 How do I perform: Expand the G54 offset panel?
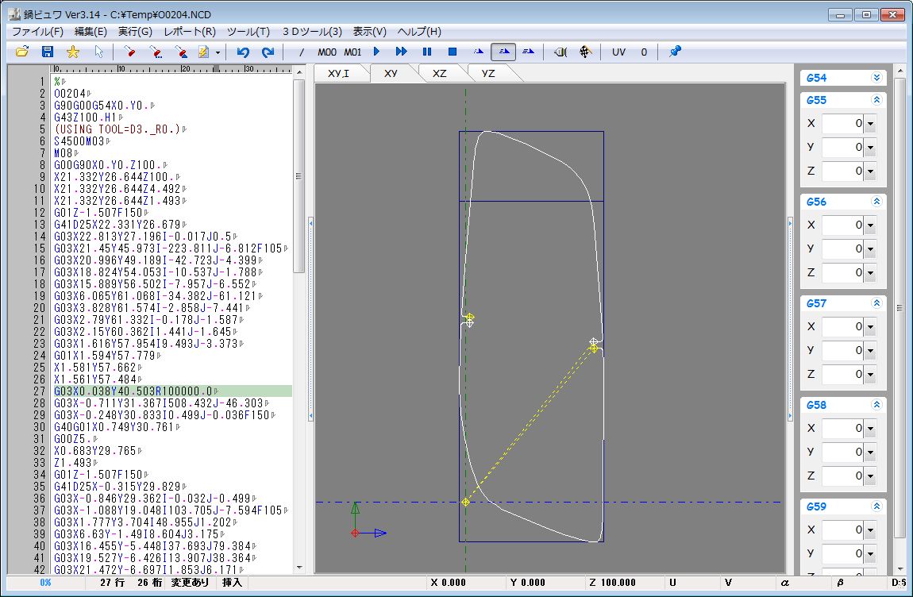click(x=876, y=78)
